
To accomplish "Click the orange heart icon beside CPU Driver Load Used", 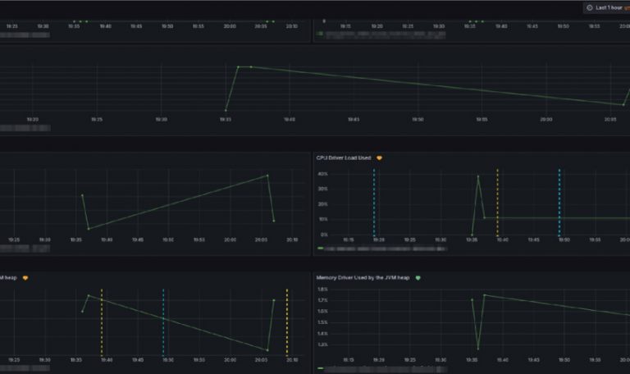I will [x=379, y=157].
